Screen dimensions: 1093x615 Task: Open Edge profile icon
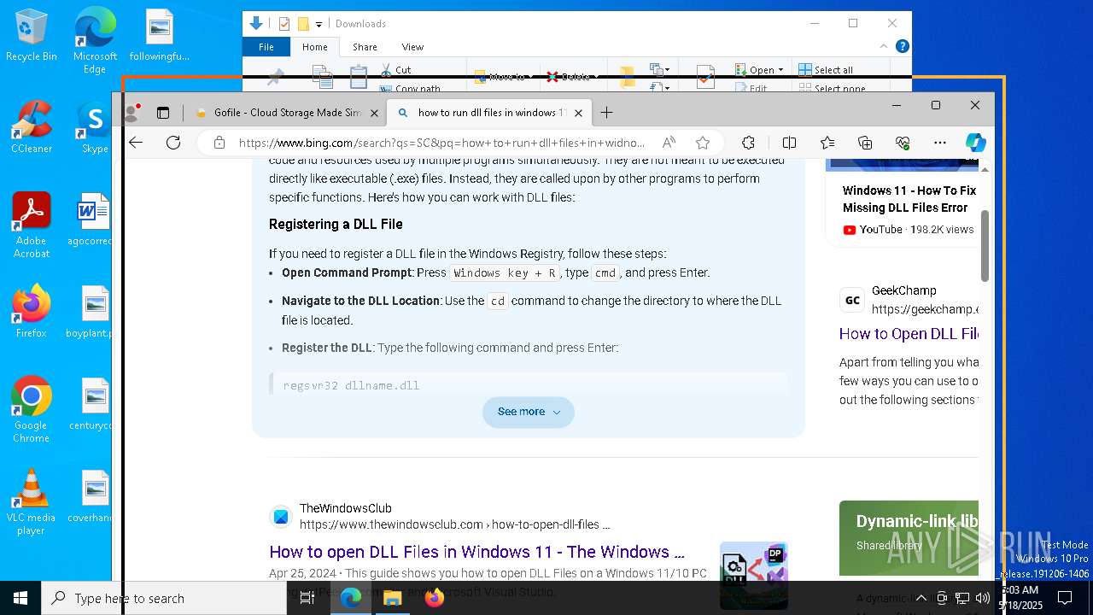(x=132, y=113)
